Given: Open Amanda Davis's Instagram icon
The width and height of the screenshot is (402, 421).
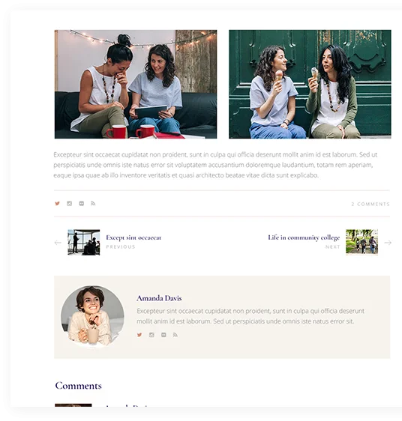Looking at the screenshot, I should (151, 335).
